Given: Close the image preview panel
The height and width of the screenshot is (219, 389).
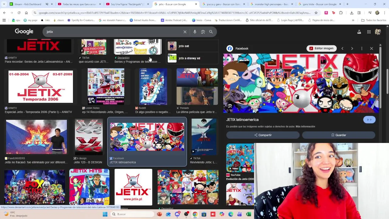Looking at the screenshot, I should 371,48.
